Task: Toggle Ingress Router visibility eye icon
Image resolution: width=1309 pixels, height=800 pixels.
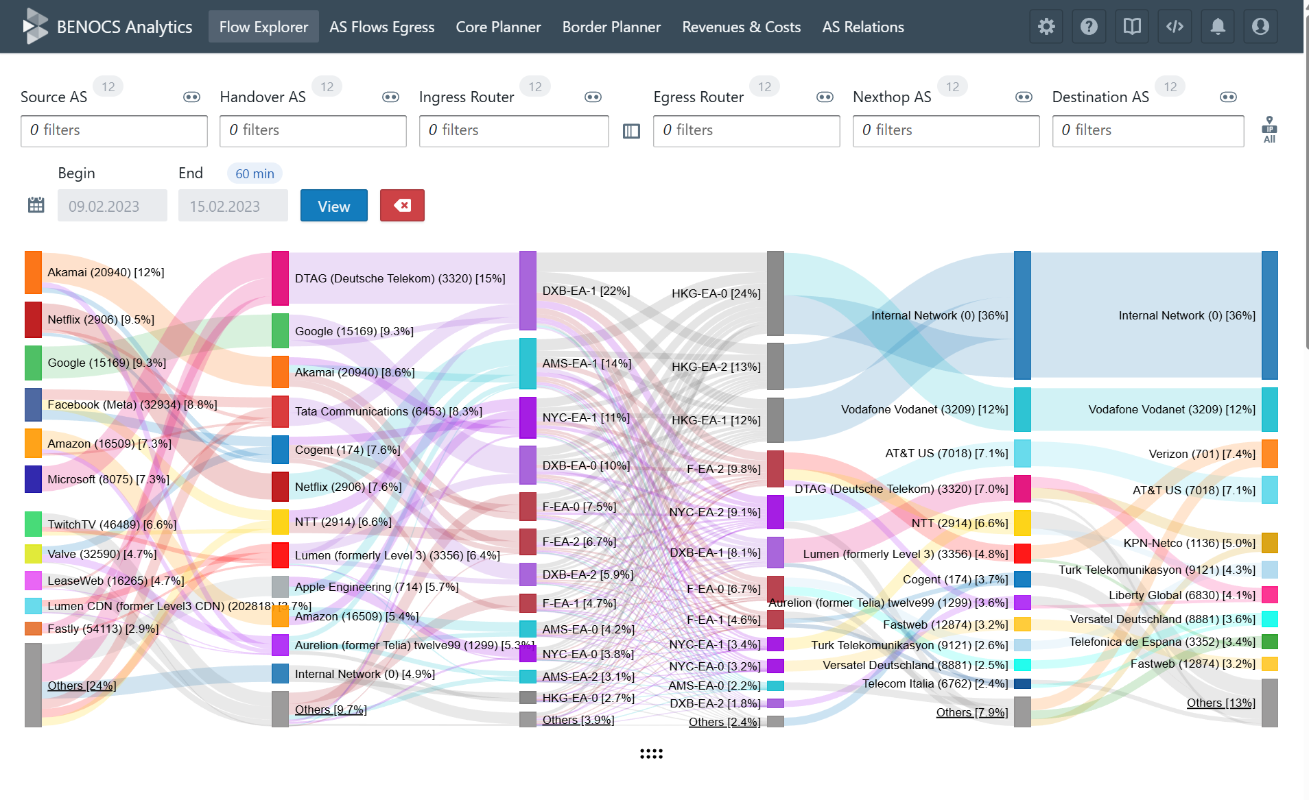Action: pos(593,97)
